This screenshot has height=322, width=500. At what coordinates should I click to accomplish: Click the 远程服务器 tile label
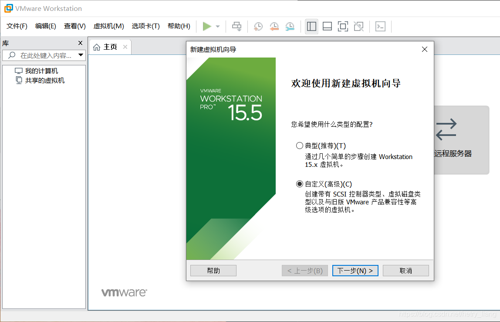[x=453, y=153]
